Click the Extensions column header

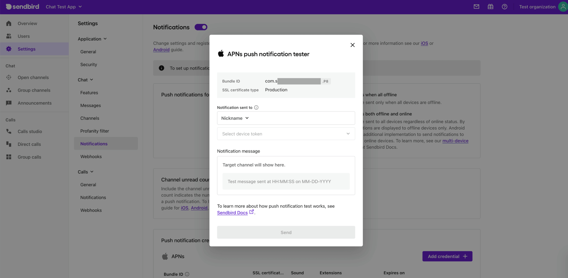(x=331, y=273)
